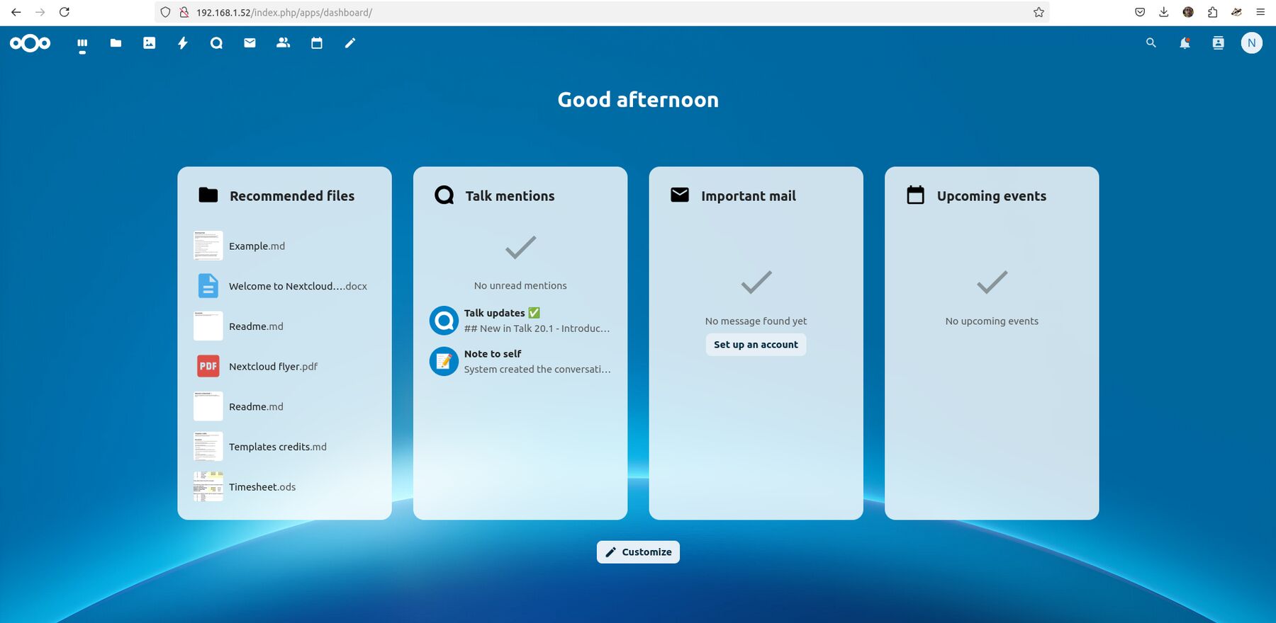Open Talk updates conversation
1276x623 pixels.
(x=520, y=320)
